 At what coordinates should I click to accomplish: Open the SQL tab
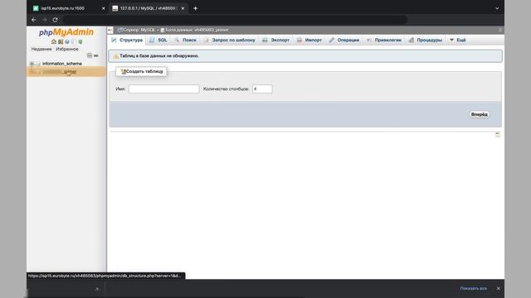(158, 41)
